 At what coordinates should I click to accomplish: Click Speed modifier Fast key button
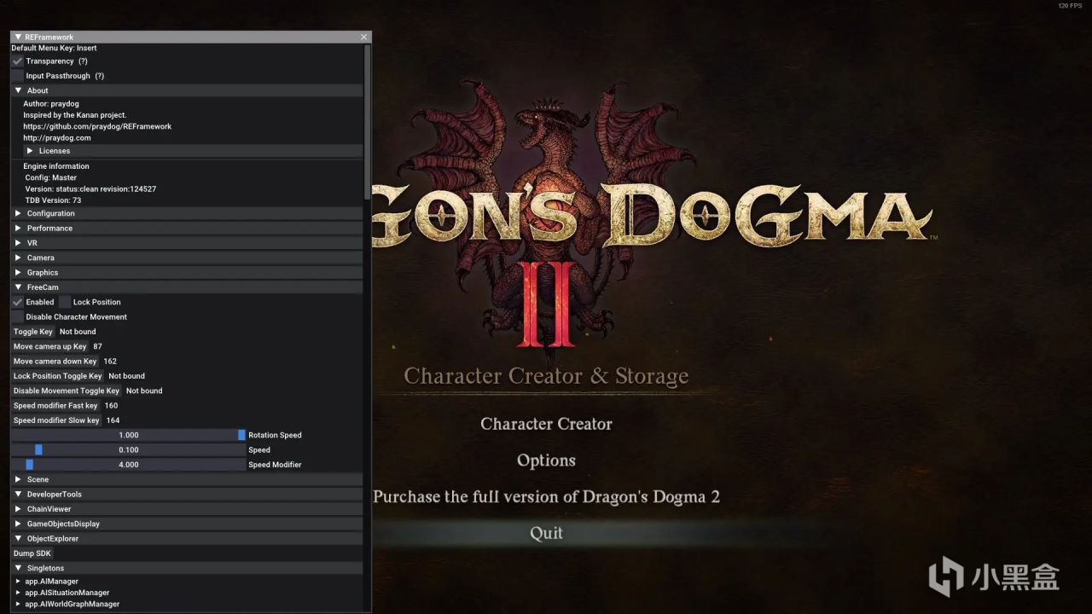[55, 406]
